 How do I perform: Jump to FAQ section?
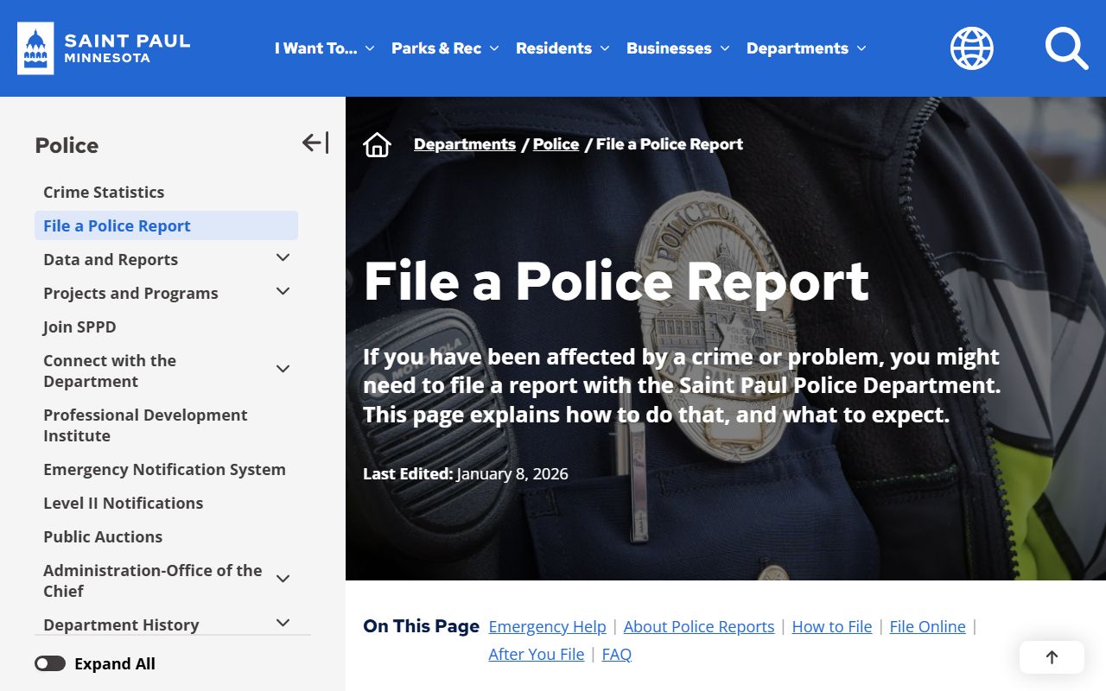coord(617,654)
